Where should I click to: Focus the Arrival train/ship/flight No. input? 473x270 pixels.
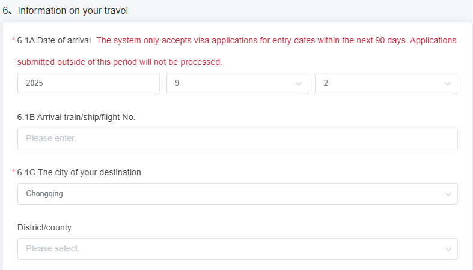click(237, 139)
